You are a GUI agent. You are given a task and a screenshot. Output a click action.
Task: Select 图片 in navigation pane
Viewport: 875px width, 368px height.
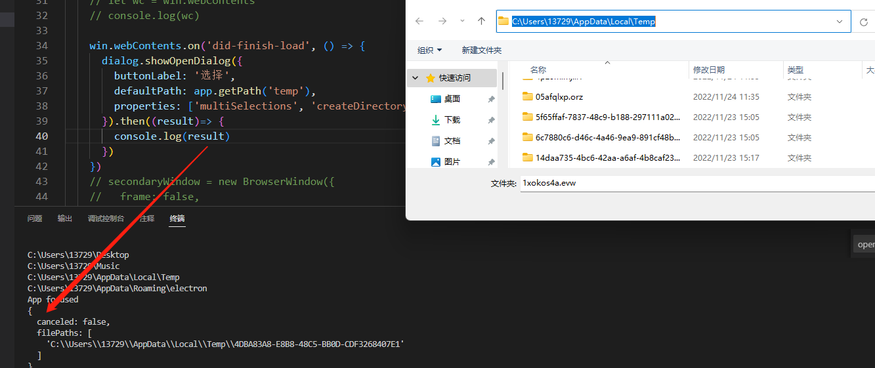452,162
